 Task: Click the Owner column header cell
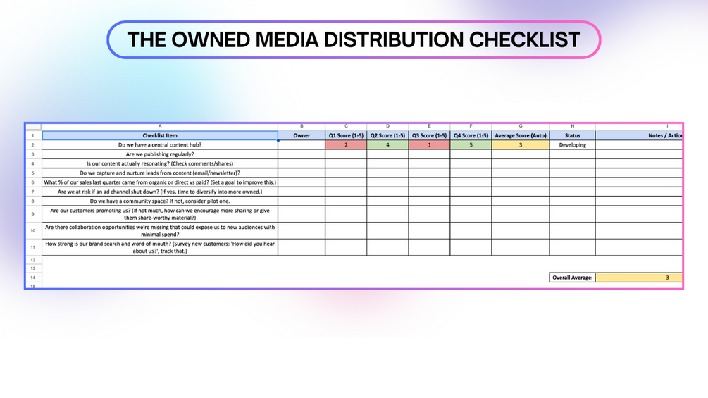coord(302,135)
